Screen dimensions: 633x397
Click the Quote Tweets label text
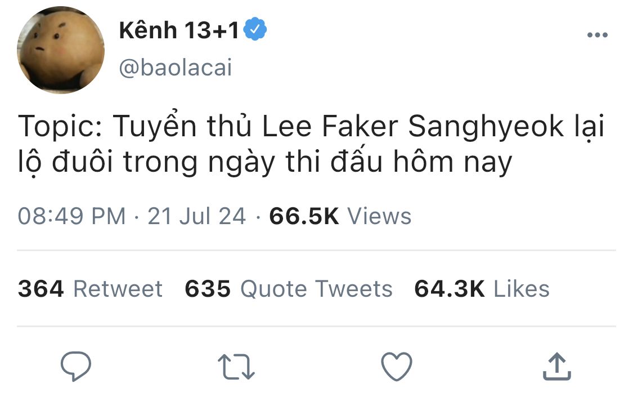(316, 289)
